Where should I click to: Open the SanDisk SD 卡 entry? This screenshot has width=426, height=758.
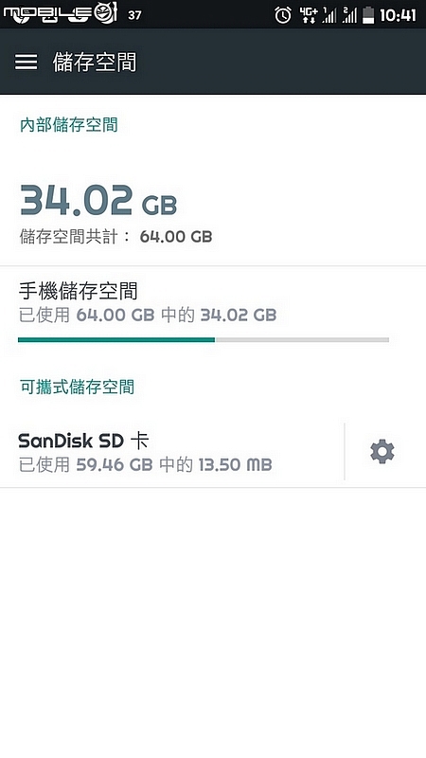(x=172, y=452)
